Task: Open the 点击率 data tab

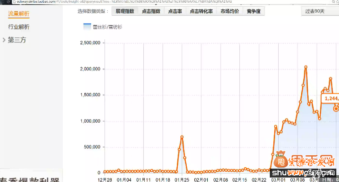Action: click(175, 12)
